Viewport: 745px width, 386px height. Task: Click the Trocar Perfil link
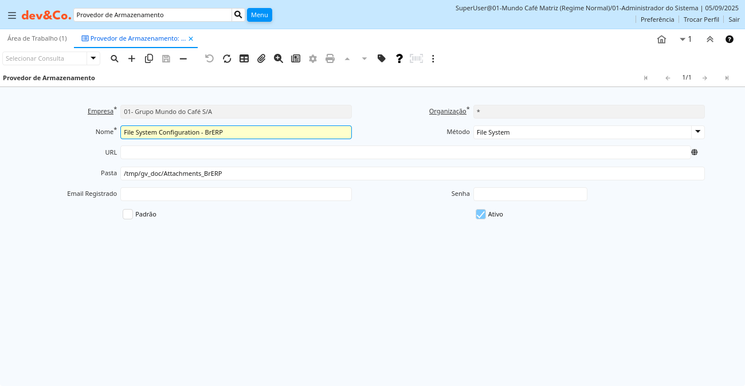click(x=701, y=19)
